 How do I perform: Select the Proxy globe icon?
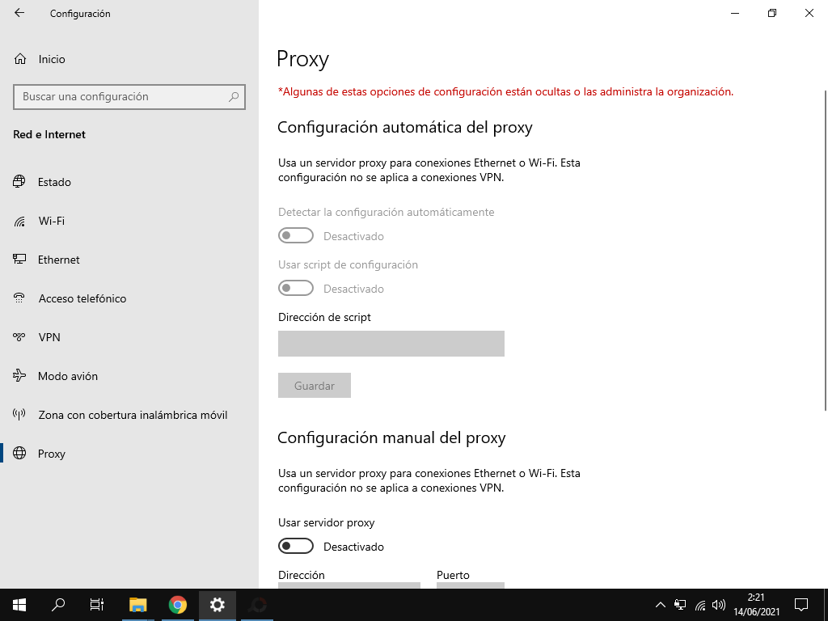19,453
